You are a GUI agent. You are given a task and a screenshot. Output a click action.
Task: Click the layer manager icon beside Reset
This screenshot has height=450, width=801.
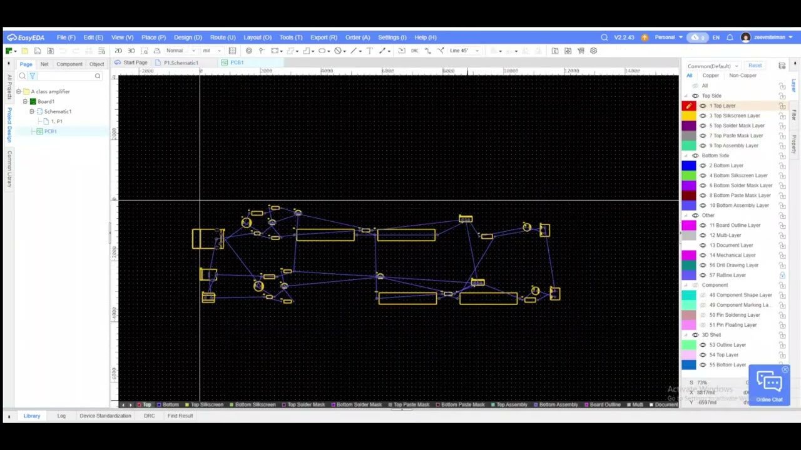point(782,66)
